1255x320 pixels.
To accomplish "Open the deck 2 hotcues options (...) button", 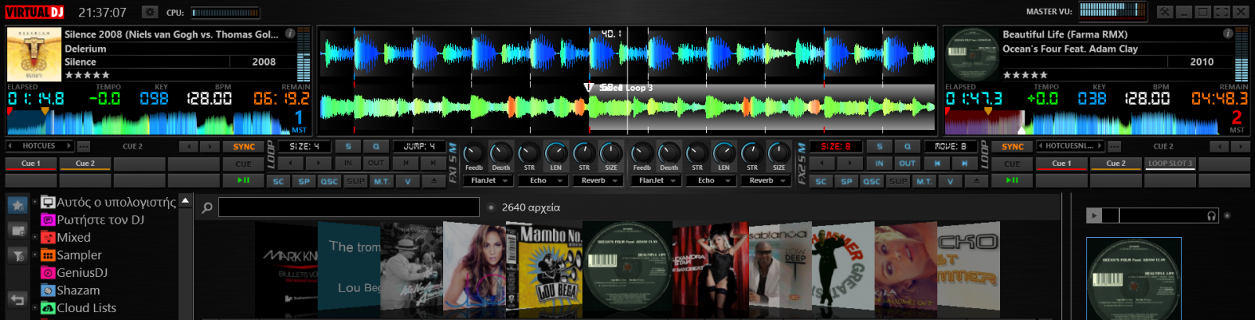I will [x=1114, y=146].
